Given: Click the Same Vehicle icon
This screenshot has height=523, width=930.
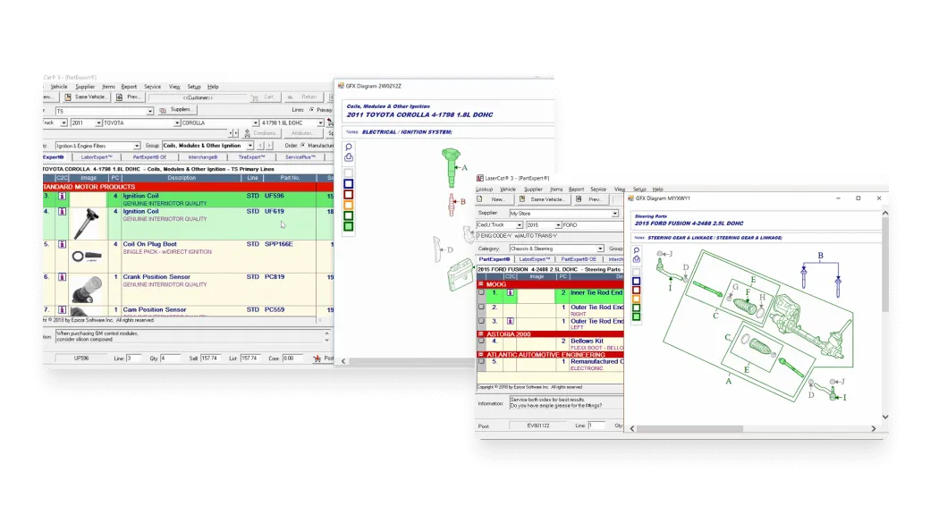Looking at the screenshot, I should (68, 97).
